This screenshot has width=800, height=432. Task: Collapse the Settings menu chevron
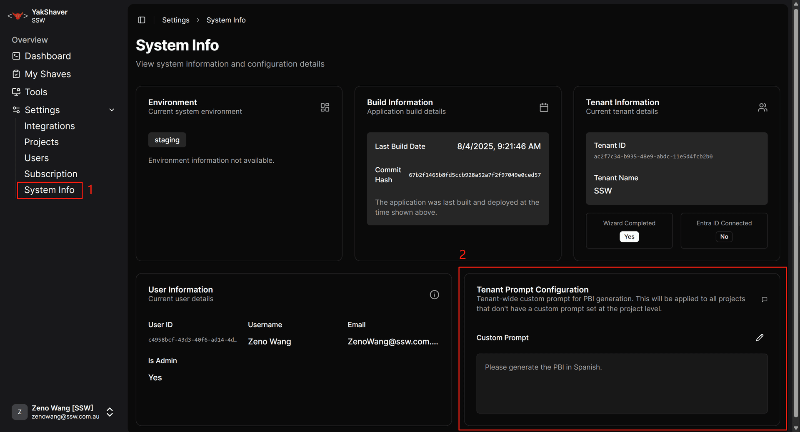[112, 110]
